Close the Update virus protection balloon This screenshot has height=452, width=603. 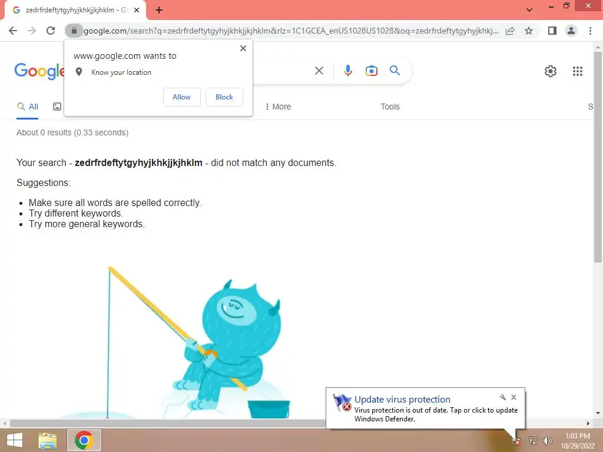pyautogui.click(x=513, y=397)
